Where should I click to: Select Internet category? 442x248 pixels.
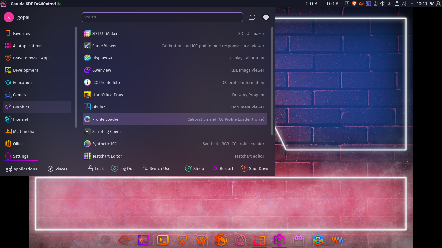pos(37,119)
